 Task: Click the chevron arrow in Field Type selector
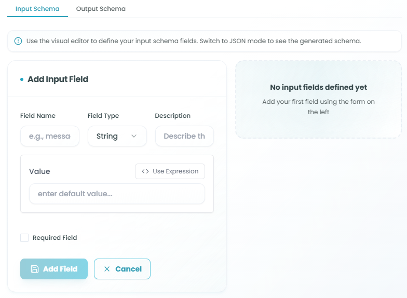134,136
